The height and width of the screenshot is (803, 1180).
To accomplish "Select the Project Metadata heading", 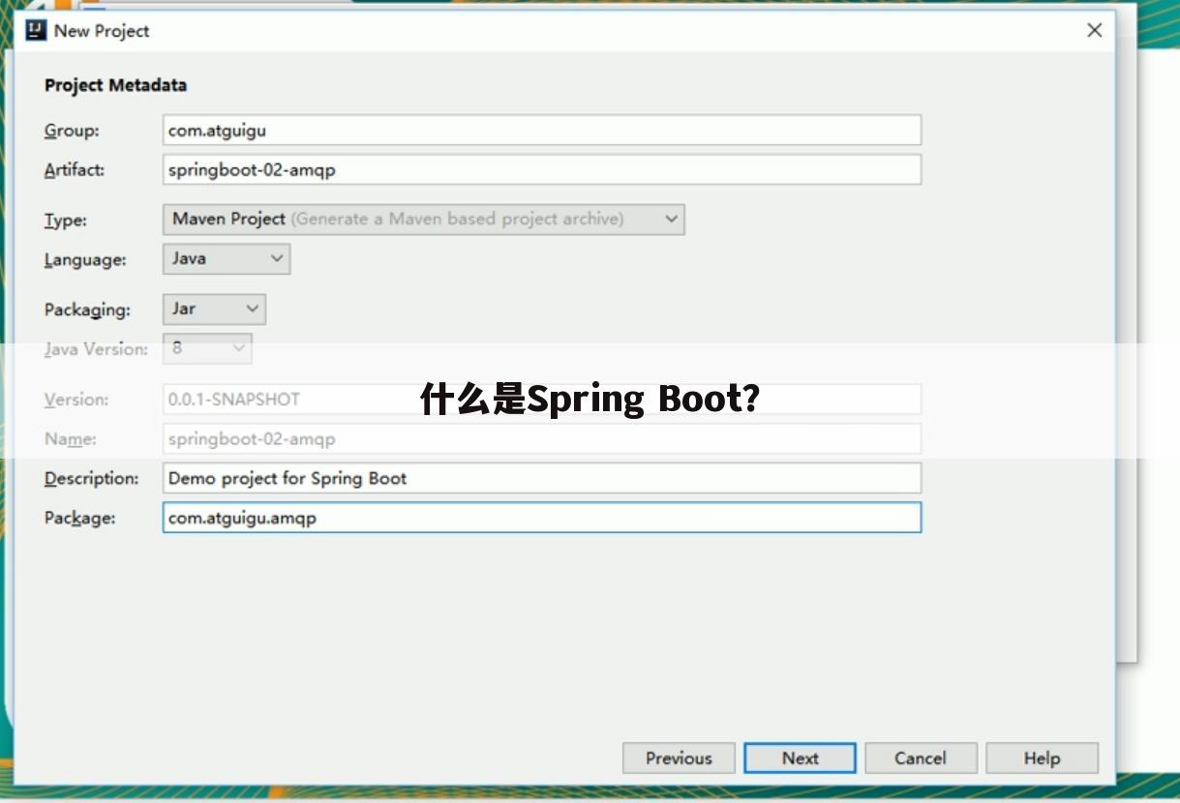I will point(115,85).
